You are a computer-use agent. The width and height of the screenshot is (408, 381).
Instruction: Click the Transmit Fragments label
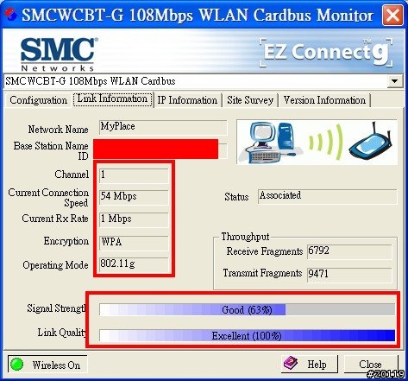tap(262, 273)
